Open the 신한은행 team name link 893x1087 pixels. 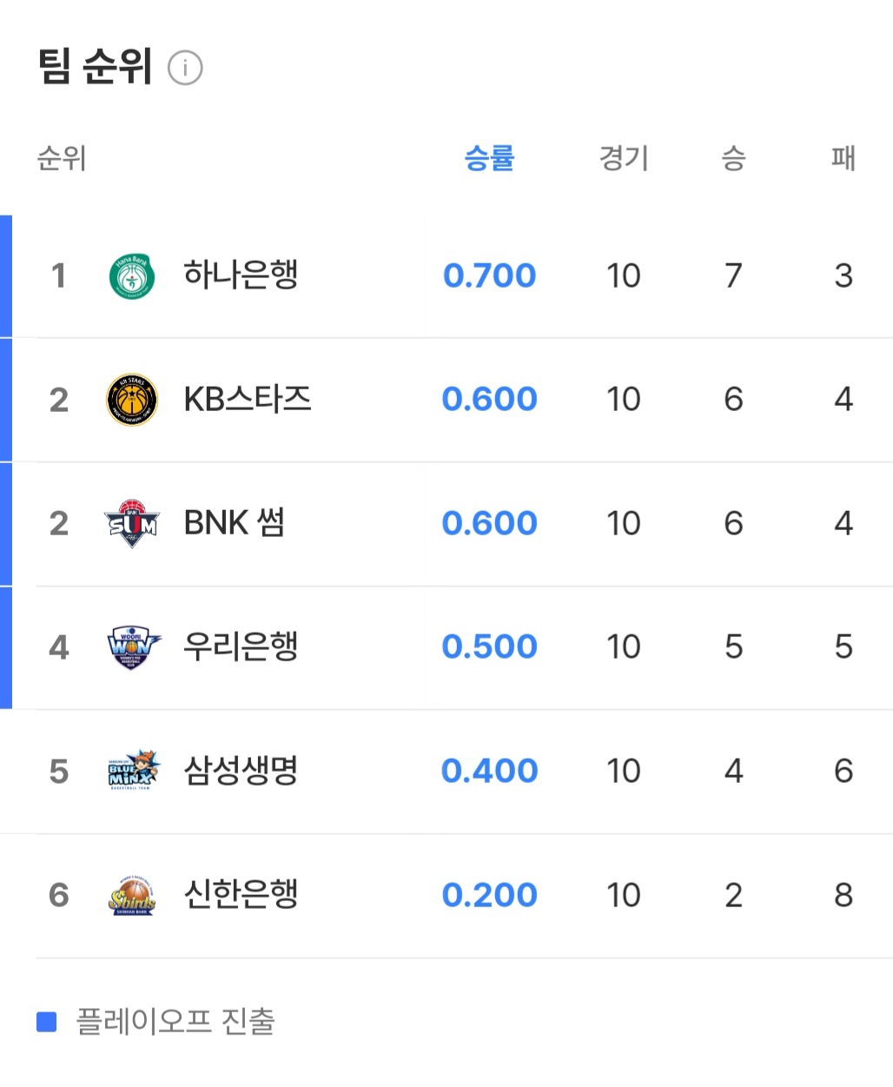(x=241, y=894)
